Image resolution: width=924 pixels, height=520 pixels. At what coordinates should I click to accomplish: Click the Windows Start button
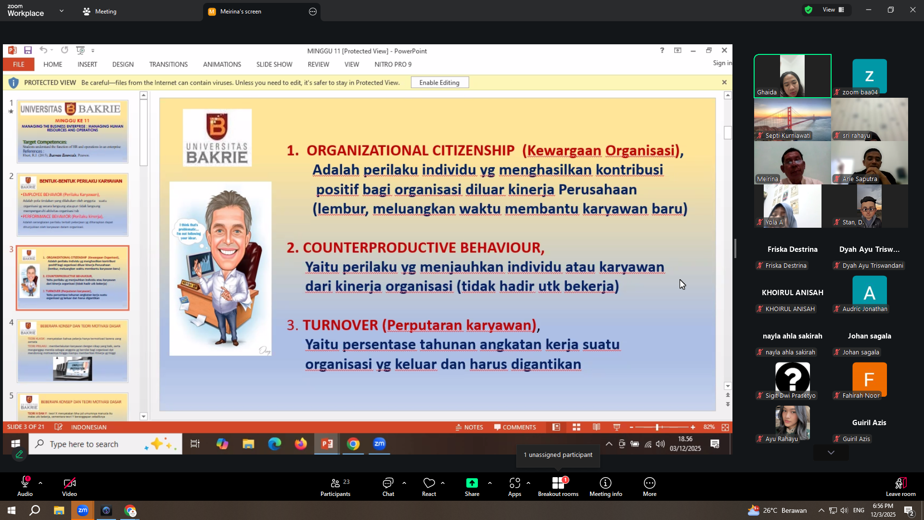(12, 510)
